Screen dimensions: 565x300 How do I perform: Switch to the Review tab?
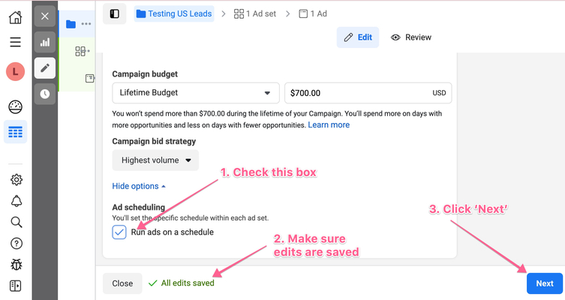pos(411,37)
